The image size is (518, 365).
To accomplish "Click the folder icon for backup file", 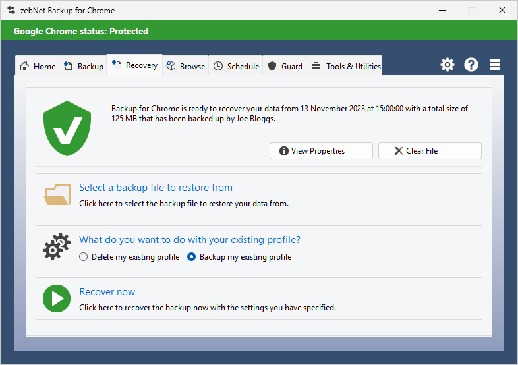I will click(x=57, y=195).
